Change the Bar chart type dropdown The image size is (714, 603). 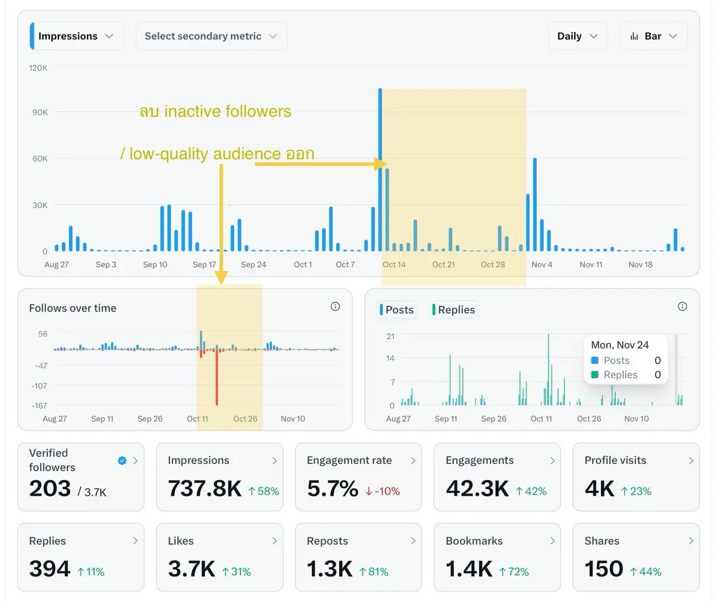[653, 36]
